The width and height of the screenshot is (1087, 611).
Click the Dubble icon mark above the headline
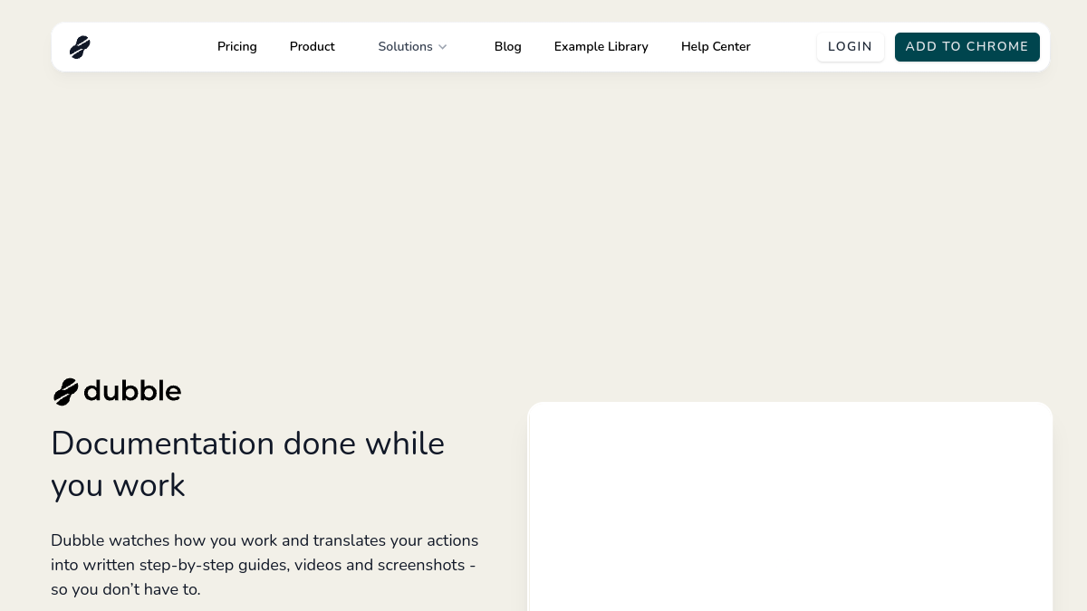(66, 392)
